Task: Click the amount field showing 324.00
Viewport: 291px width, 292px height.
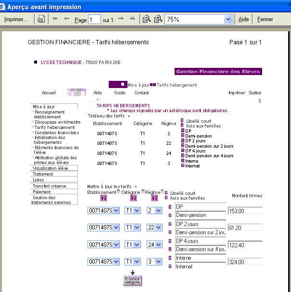Action: pos(245,262)
